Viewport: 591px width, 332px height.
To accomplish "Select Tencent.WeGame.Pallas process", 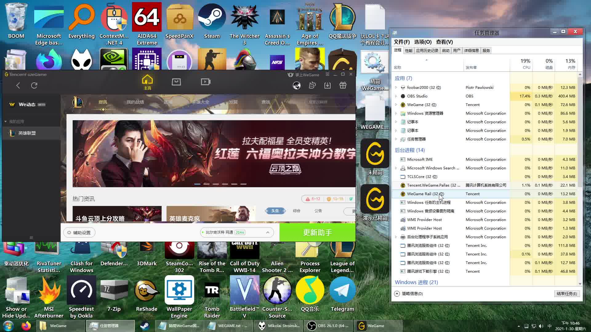I will point(485,185).
